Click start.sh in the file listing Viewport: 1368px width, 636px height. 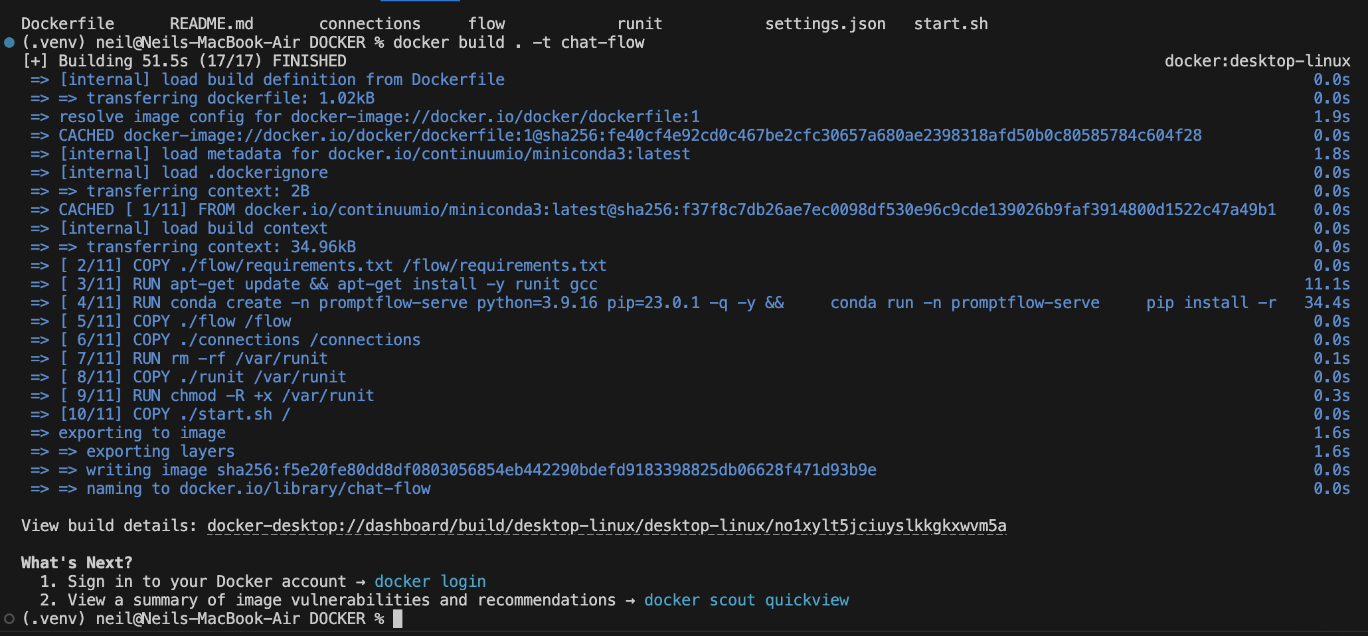(950, 24)
